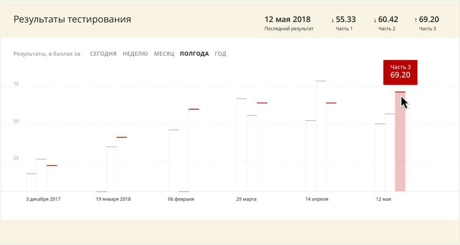The height and width of the screenshot is (245, 460).
Task: Click the Часть 3 label in header
Action: coord(427,29)
